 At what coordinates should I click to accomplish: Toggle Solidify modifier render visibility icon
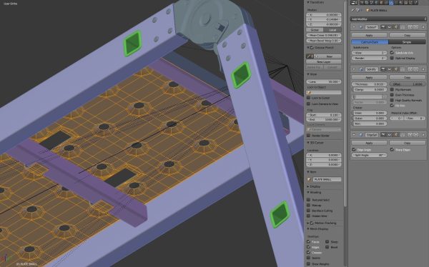tap(383, 69)
